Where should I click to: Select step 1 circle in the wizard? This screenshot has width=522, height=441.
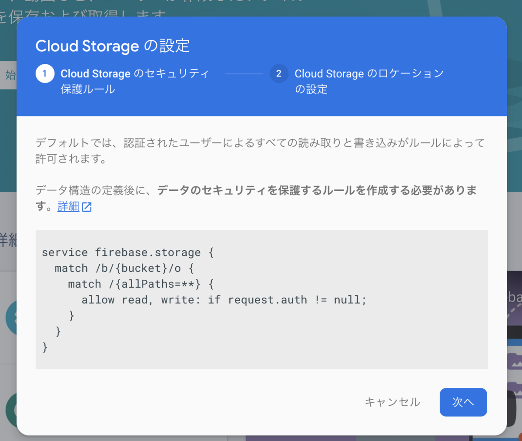[x=45, y=73]
